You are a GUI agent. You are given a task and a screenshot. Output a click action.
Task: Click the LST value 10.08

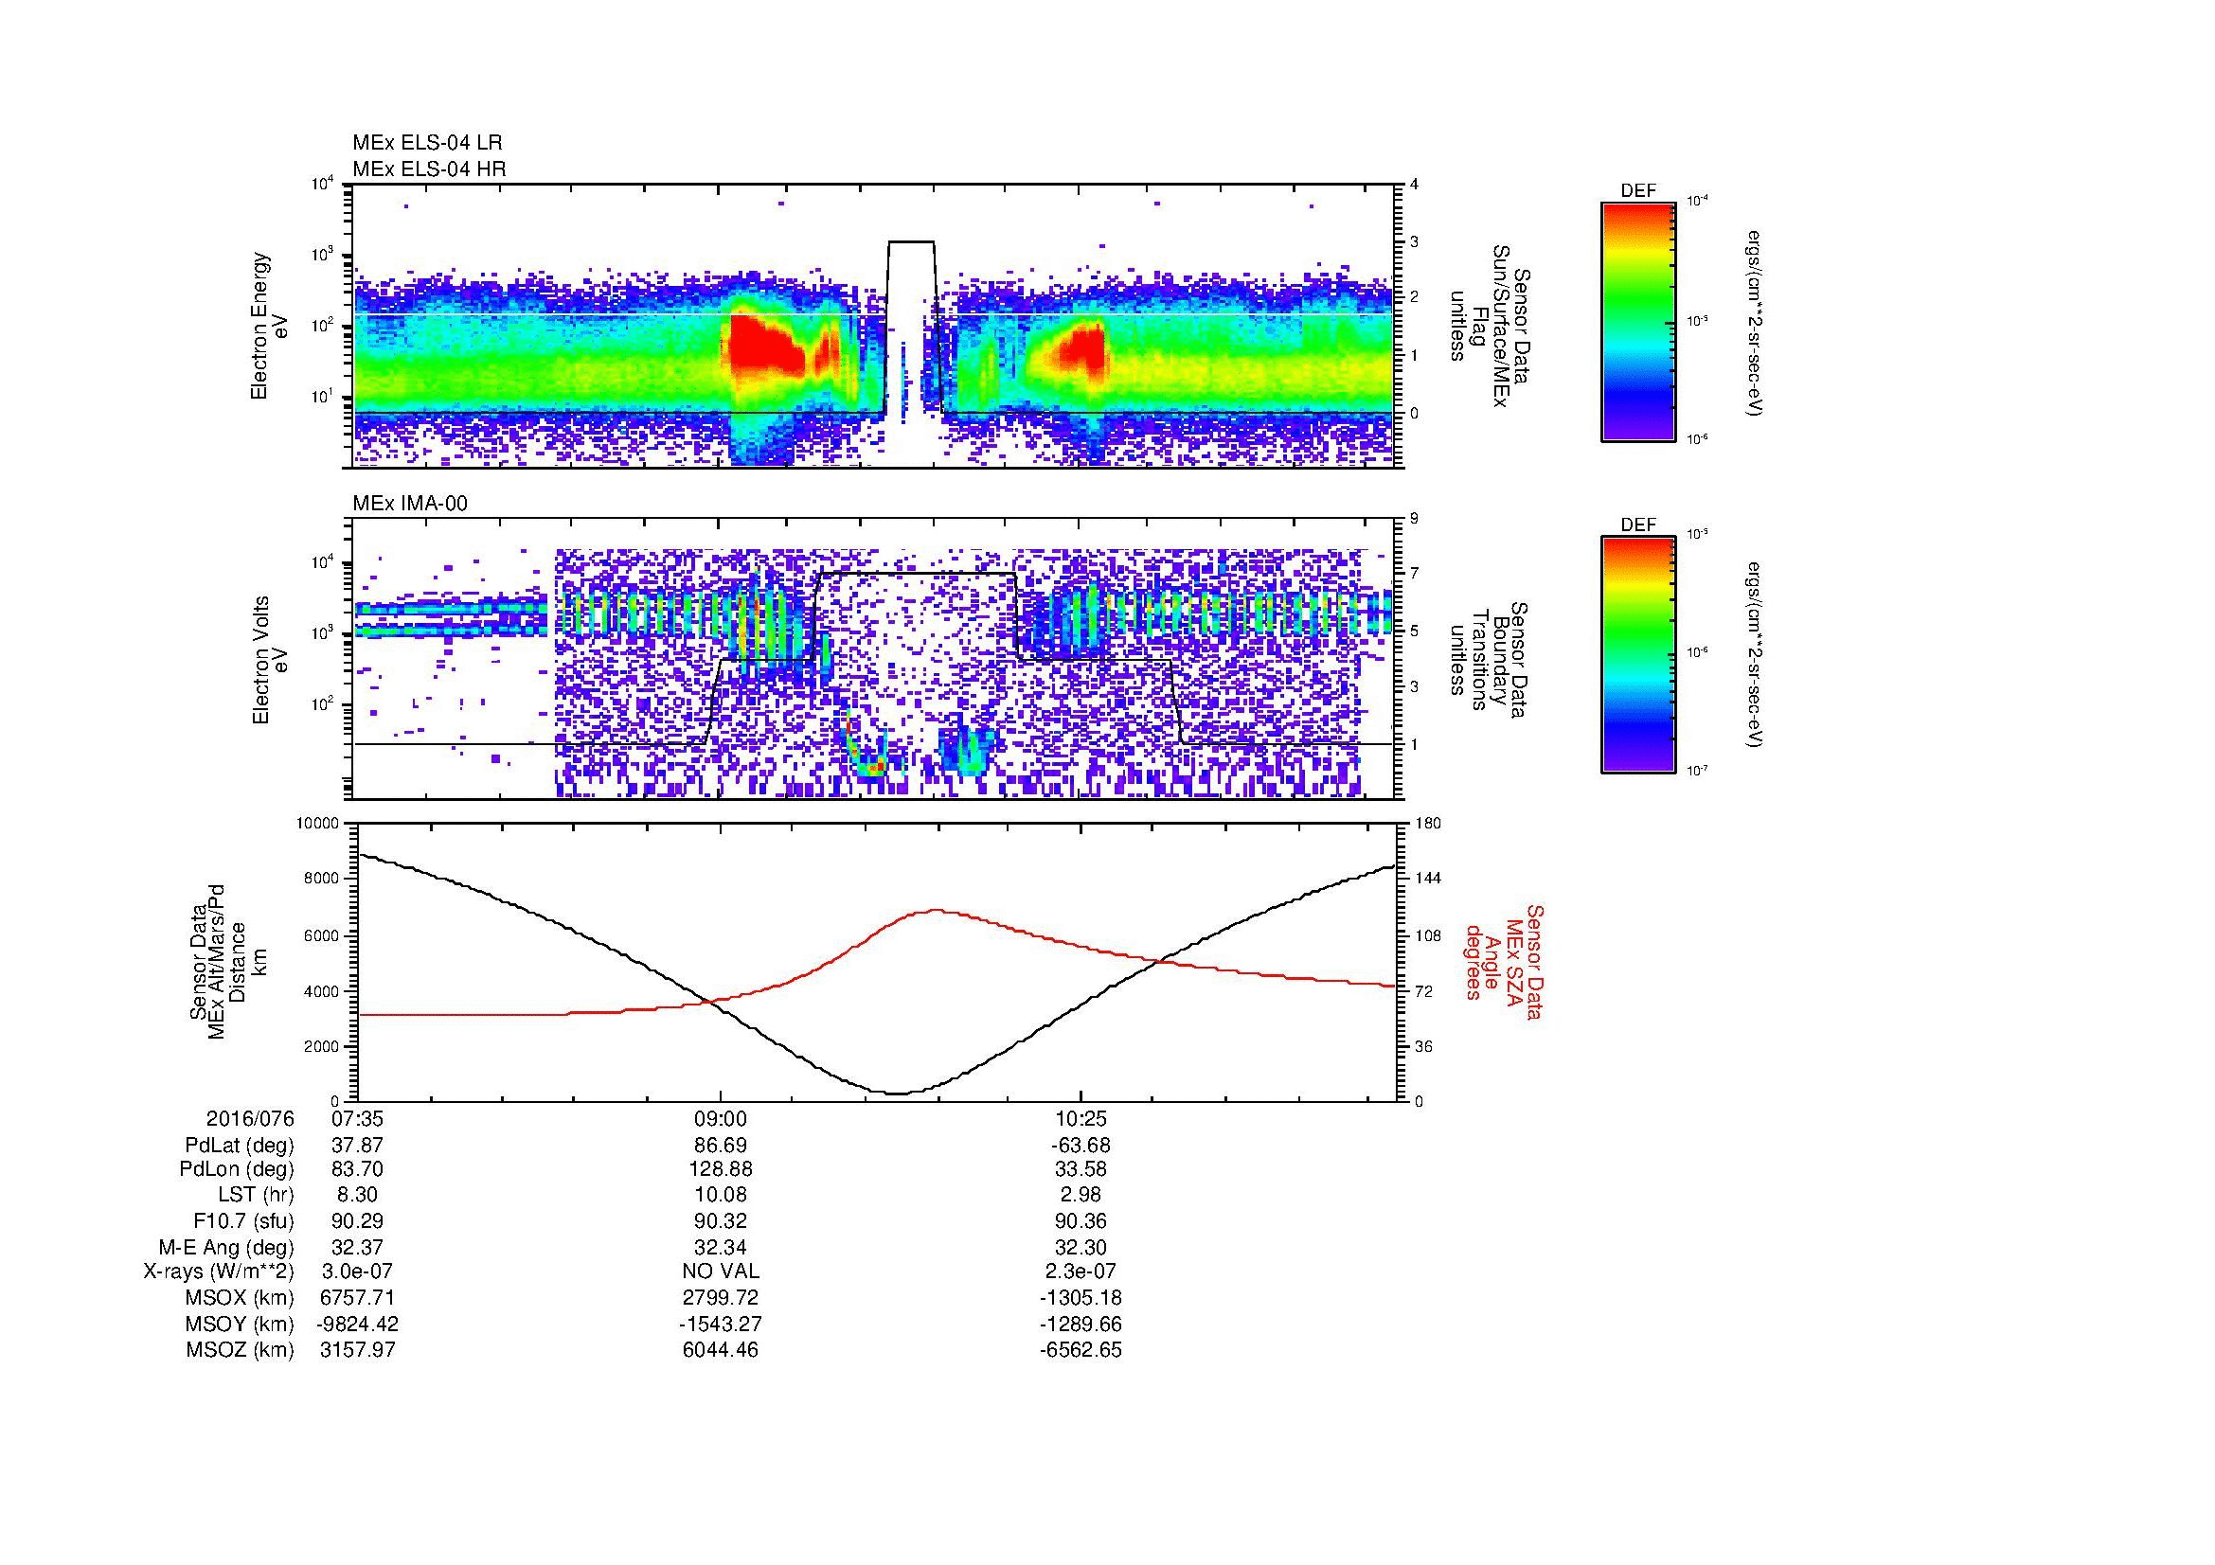click(x=721, y=1195)
